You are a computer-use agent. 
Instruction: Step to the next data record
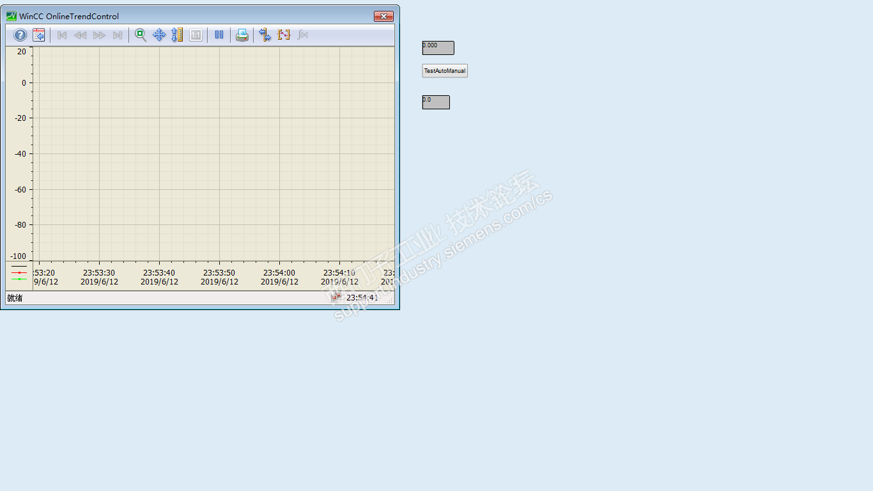pos(99,35)
